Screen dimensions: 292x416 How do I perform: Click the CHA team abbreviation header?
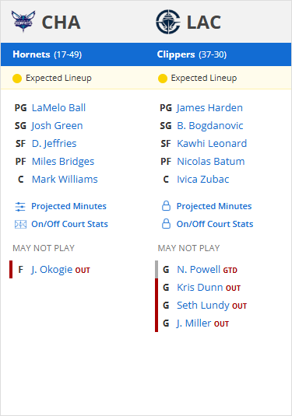click(x=61, y=22)
